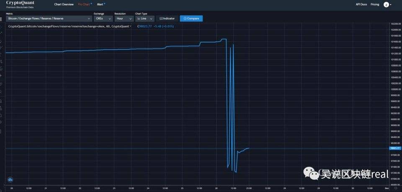Click the blue Compare button

point(191,18)
